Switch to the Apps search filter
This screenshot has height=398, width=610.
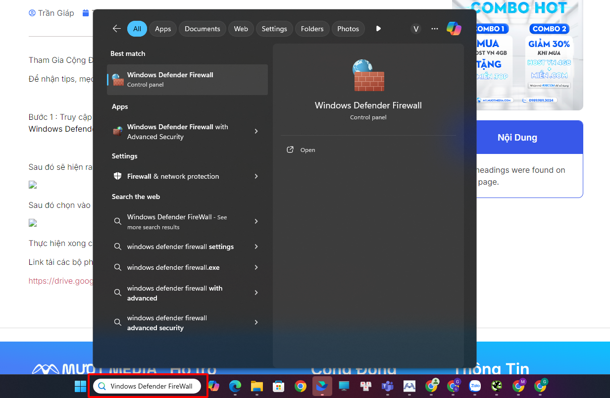[x=163, y=29]
